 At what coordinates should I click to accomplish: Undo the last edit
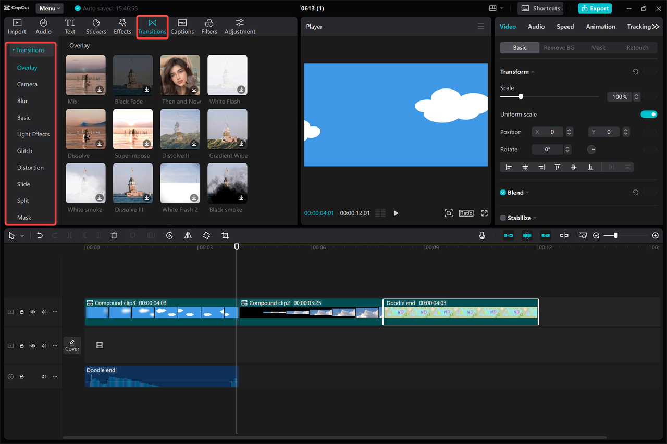click(x=40, y=235)
